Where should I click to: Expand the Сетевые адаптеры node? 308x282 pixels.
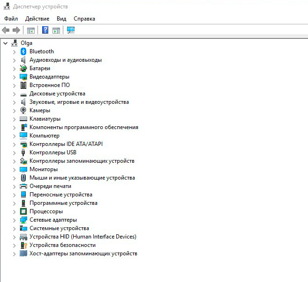[x=14, y=220]
